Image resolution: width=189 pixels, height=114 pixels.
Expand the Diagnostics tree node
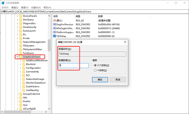[x=17, y=23]
